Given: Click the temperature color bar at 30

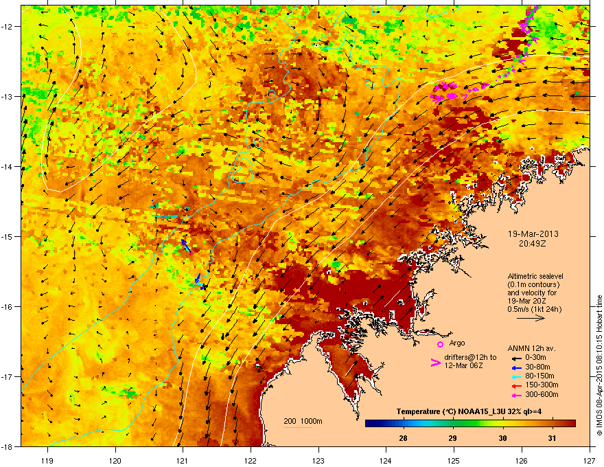Looking at the screenshot, I should tap(502, 424).
